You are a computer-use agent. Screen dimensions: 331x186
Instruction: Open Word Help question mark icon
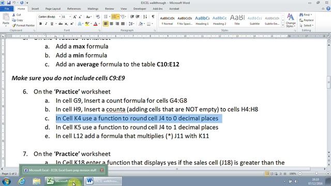coord(328,9)
